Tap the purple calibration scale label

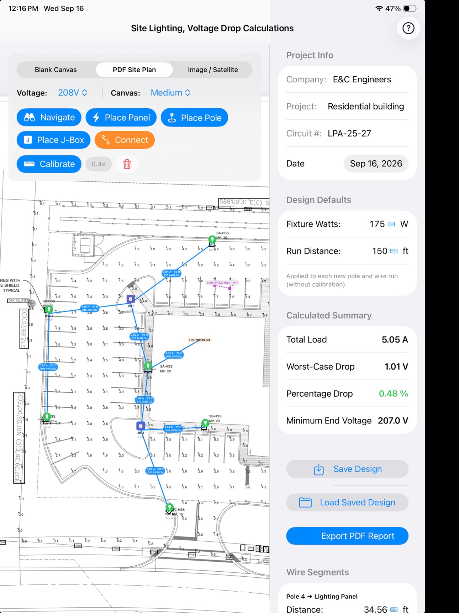(x=222, y=283)
